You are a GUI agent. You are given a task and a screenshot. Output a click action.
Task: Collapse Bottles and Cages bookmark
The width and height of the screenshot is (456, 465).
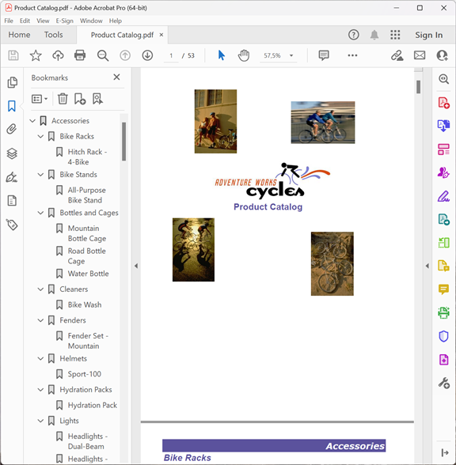tap(40, 213)
